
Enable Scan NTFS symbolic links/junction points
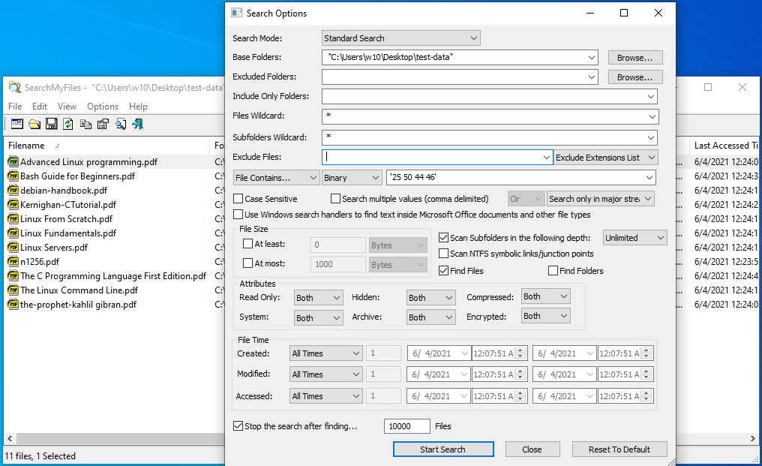pyautogui.click(x=443, y=254)
